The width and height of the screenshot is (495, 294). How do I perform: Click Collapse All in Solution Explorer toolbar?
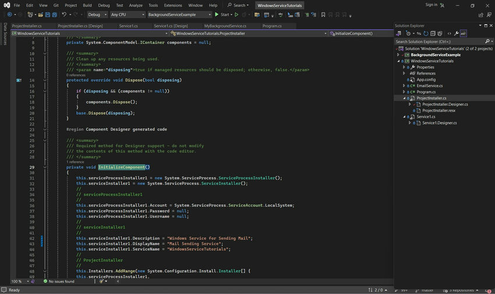tap(433, 33)
